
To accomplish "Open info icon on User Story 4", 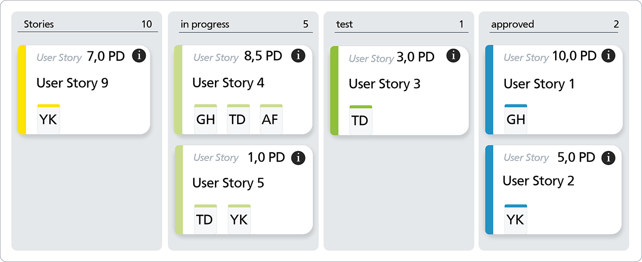I will click(x=298, y=56).
